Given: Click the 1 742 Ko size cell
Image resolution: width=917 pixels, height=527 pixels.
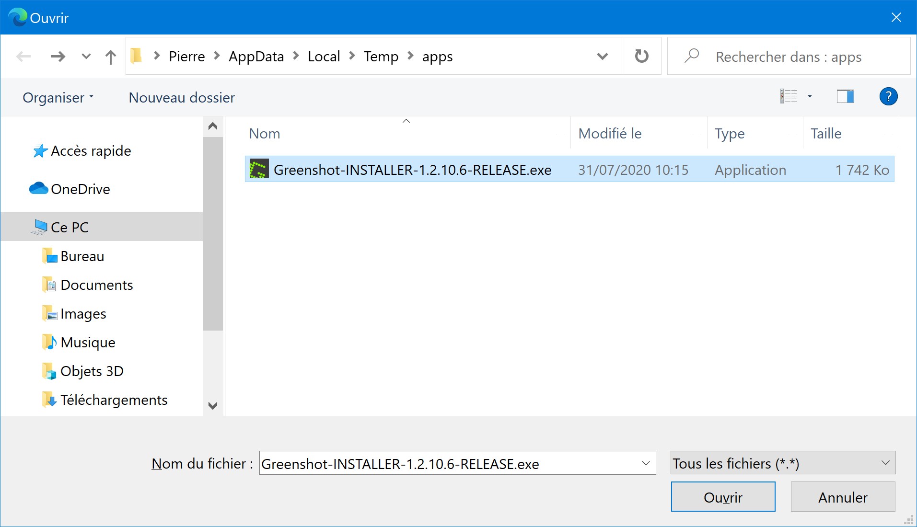Looking at the screenshot, I should coord(862,170).
